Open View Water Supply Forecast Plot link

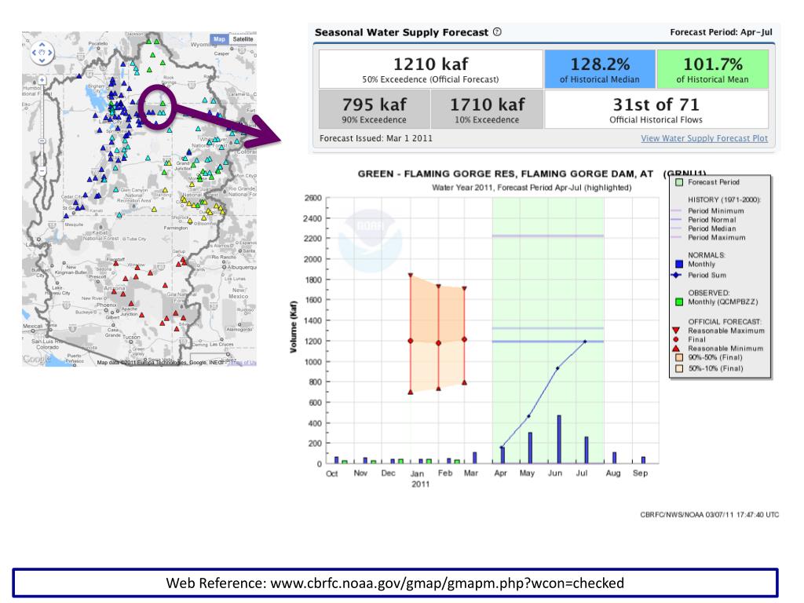pos(704,139)
